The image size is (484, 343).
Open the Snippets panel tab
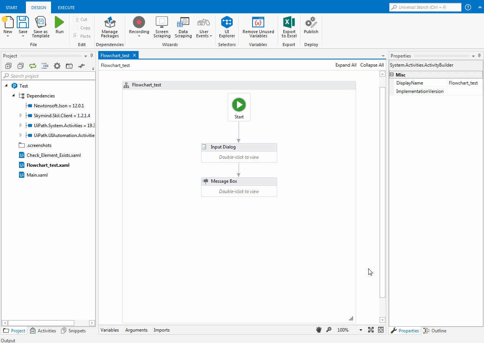coord(73,331)
